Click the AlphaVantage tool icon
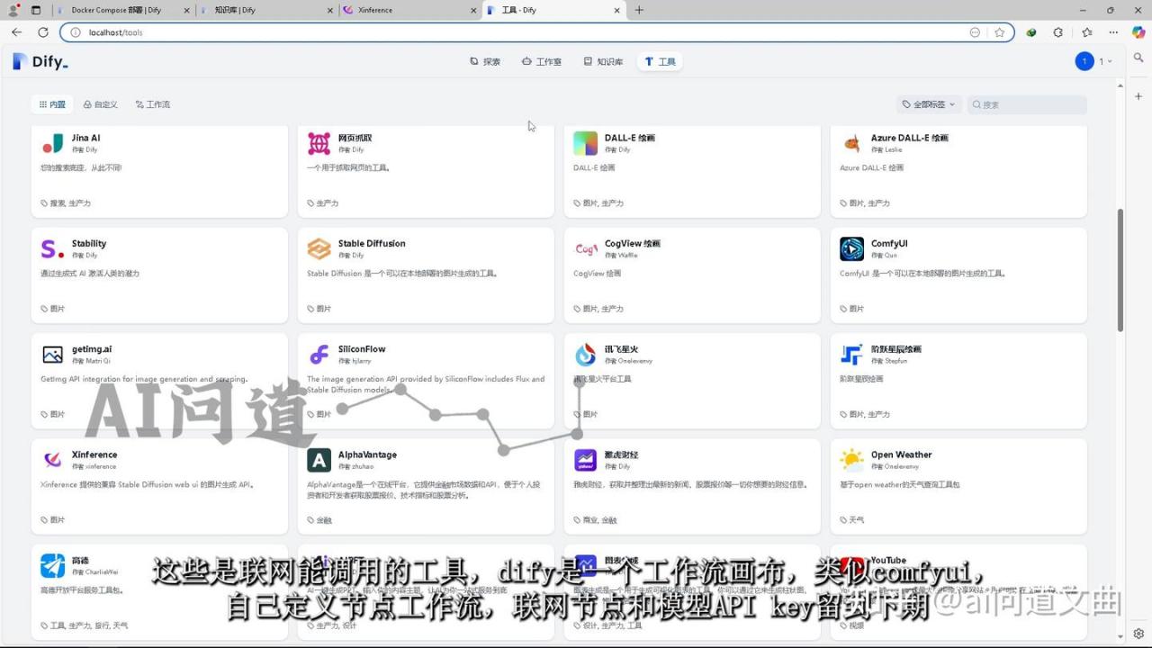This screenshot has width=1152, height=648. 319,460
